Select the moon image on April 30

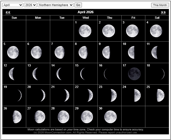coord(110,117)
